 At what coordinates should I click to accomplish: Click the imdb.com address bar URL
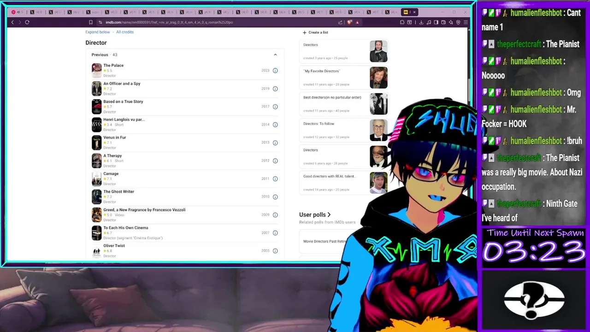(169, 22)
